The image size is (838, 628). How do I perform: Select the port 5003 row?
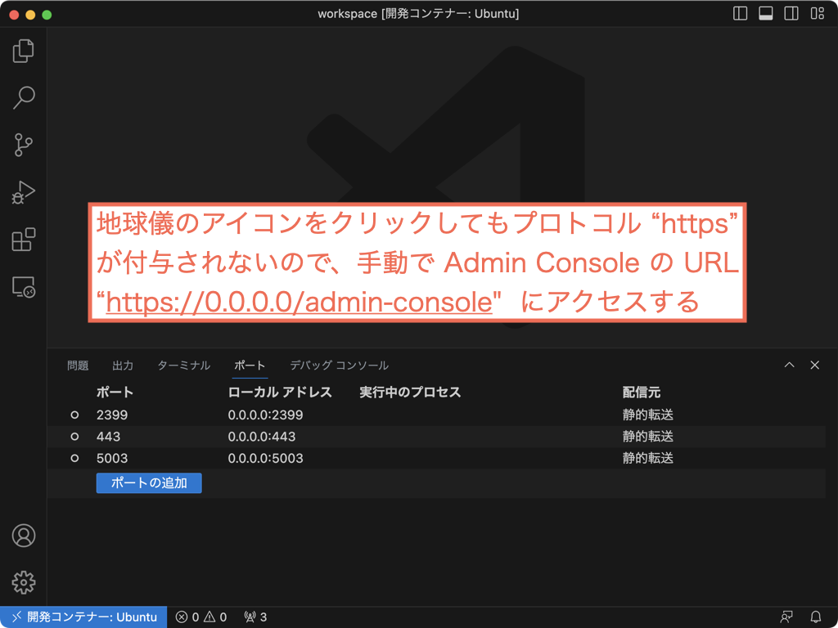pyautogui.click(x=436, y=458)
